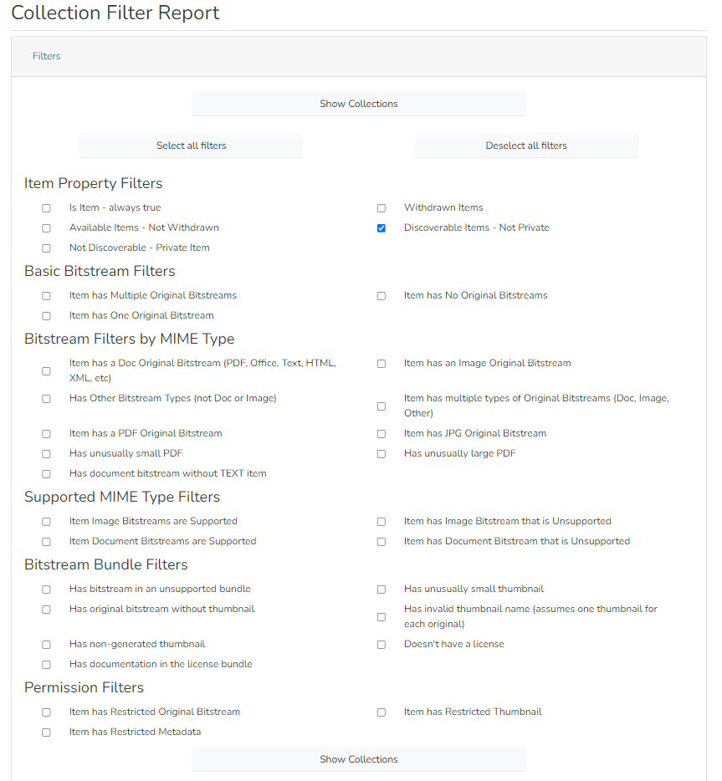722x781 pixels.
Task: Expand the Filters panel header
Action: click(x=47, y=56)
